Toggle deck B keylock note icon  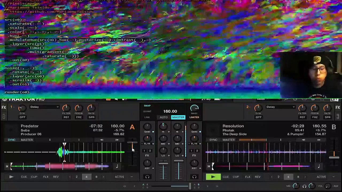pos(318,167)
